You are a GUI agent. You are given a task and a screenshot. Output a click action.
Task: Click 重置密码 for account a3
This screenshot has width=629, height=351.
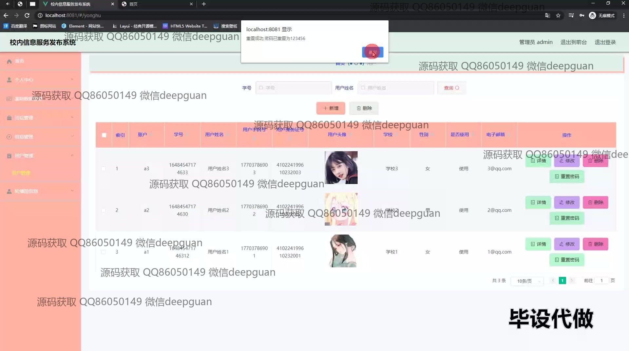coord(567,176)
